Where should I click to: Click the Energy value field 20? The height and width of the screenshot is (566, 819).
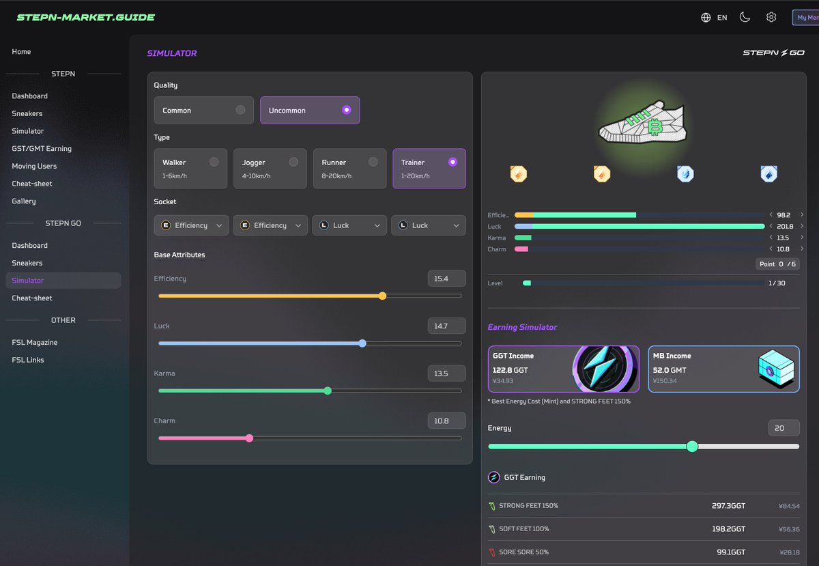point(784,428)
